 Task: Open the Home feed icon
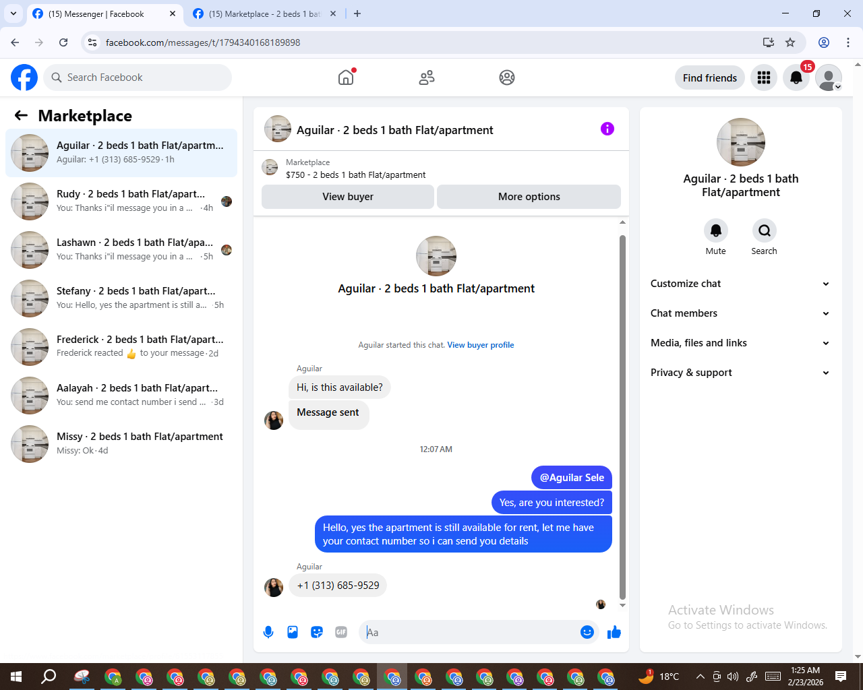point(346,77)
